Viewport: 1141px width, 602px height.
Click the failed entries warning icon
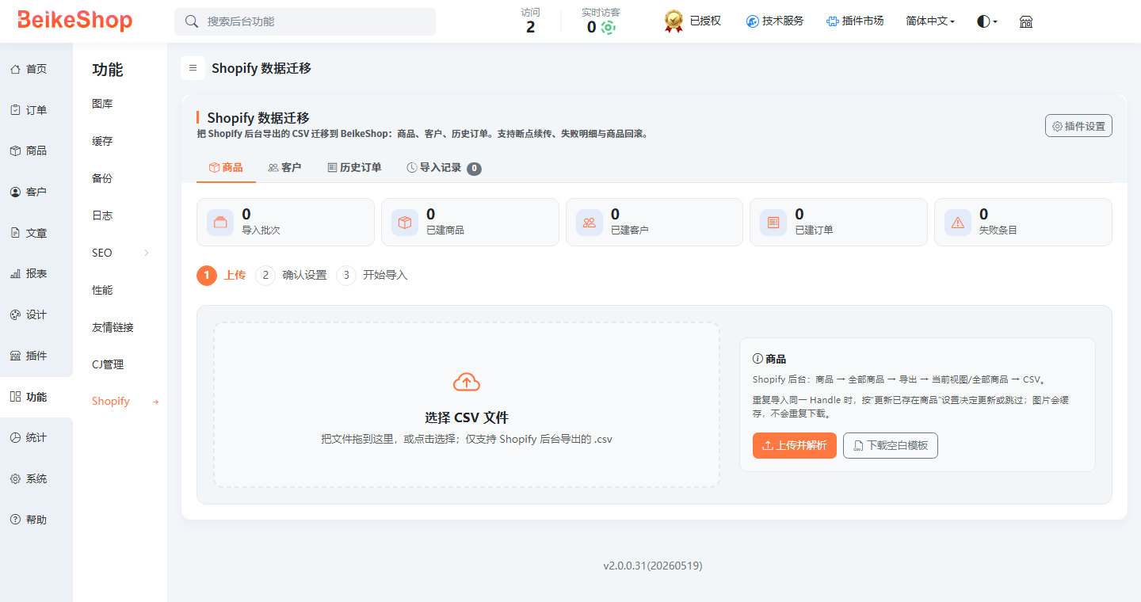(958, 223)
